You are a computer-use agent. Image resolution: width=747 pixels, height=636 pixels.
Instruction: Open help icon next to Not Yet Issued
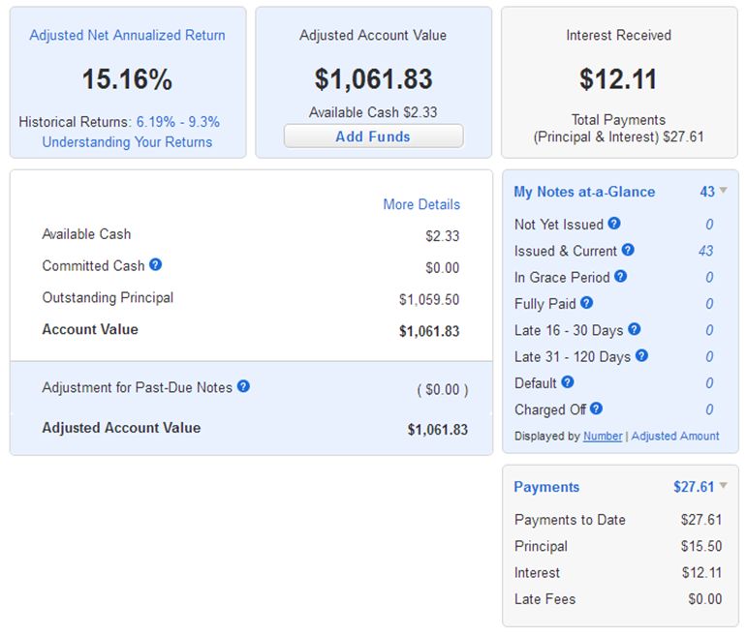[x=614, y=224]
